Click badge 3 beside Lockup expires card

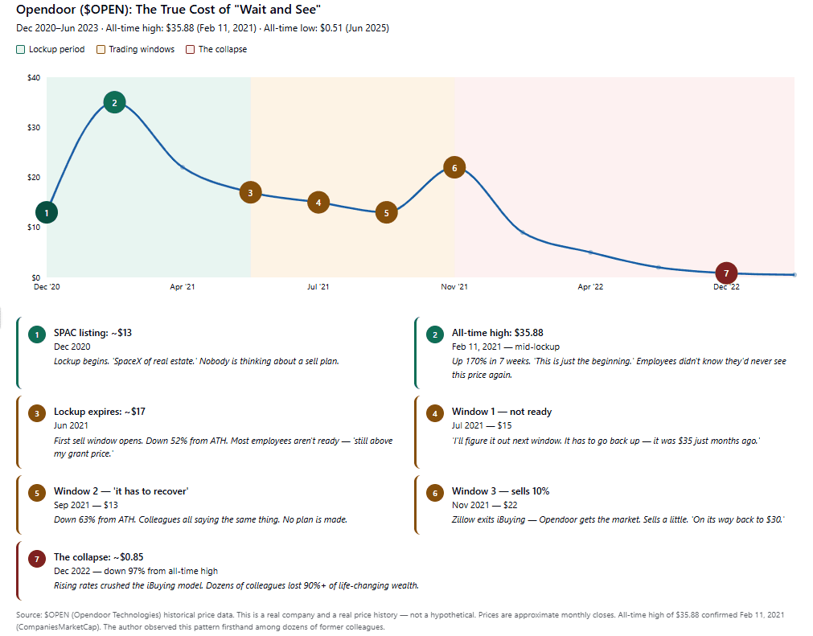[37, 414]
